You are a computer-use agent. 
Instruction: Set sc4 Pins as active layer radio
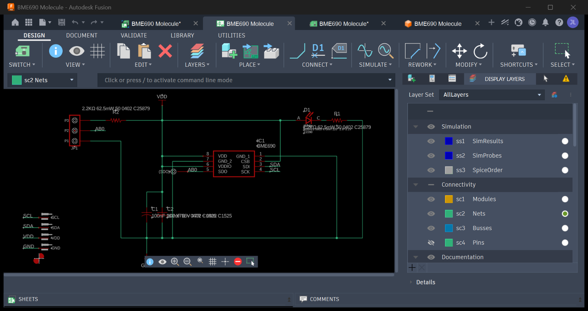[565, 243]
